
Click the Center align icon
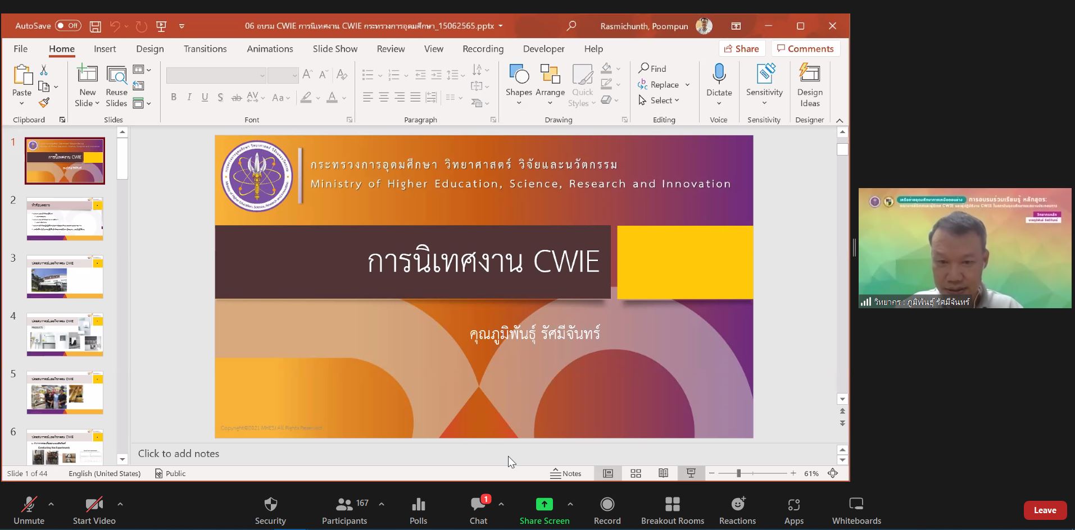pyautogui.click(x=384, y=98)
